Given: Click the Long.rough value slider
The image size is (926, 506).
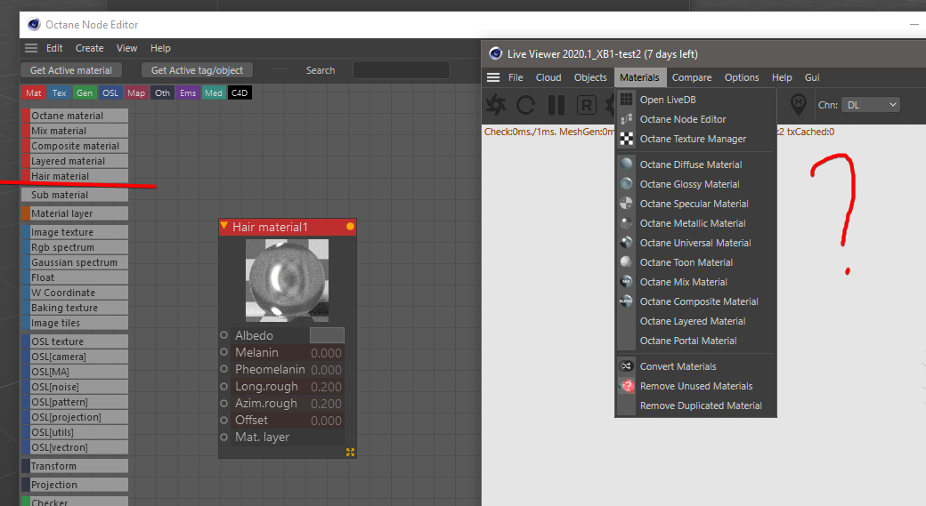Looking at the screenshot, I should (x=326, y=387).
